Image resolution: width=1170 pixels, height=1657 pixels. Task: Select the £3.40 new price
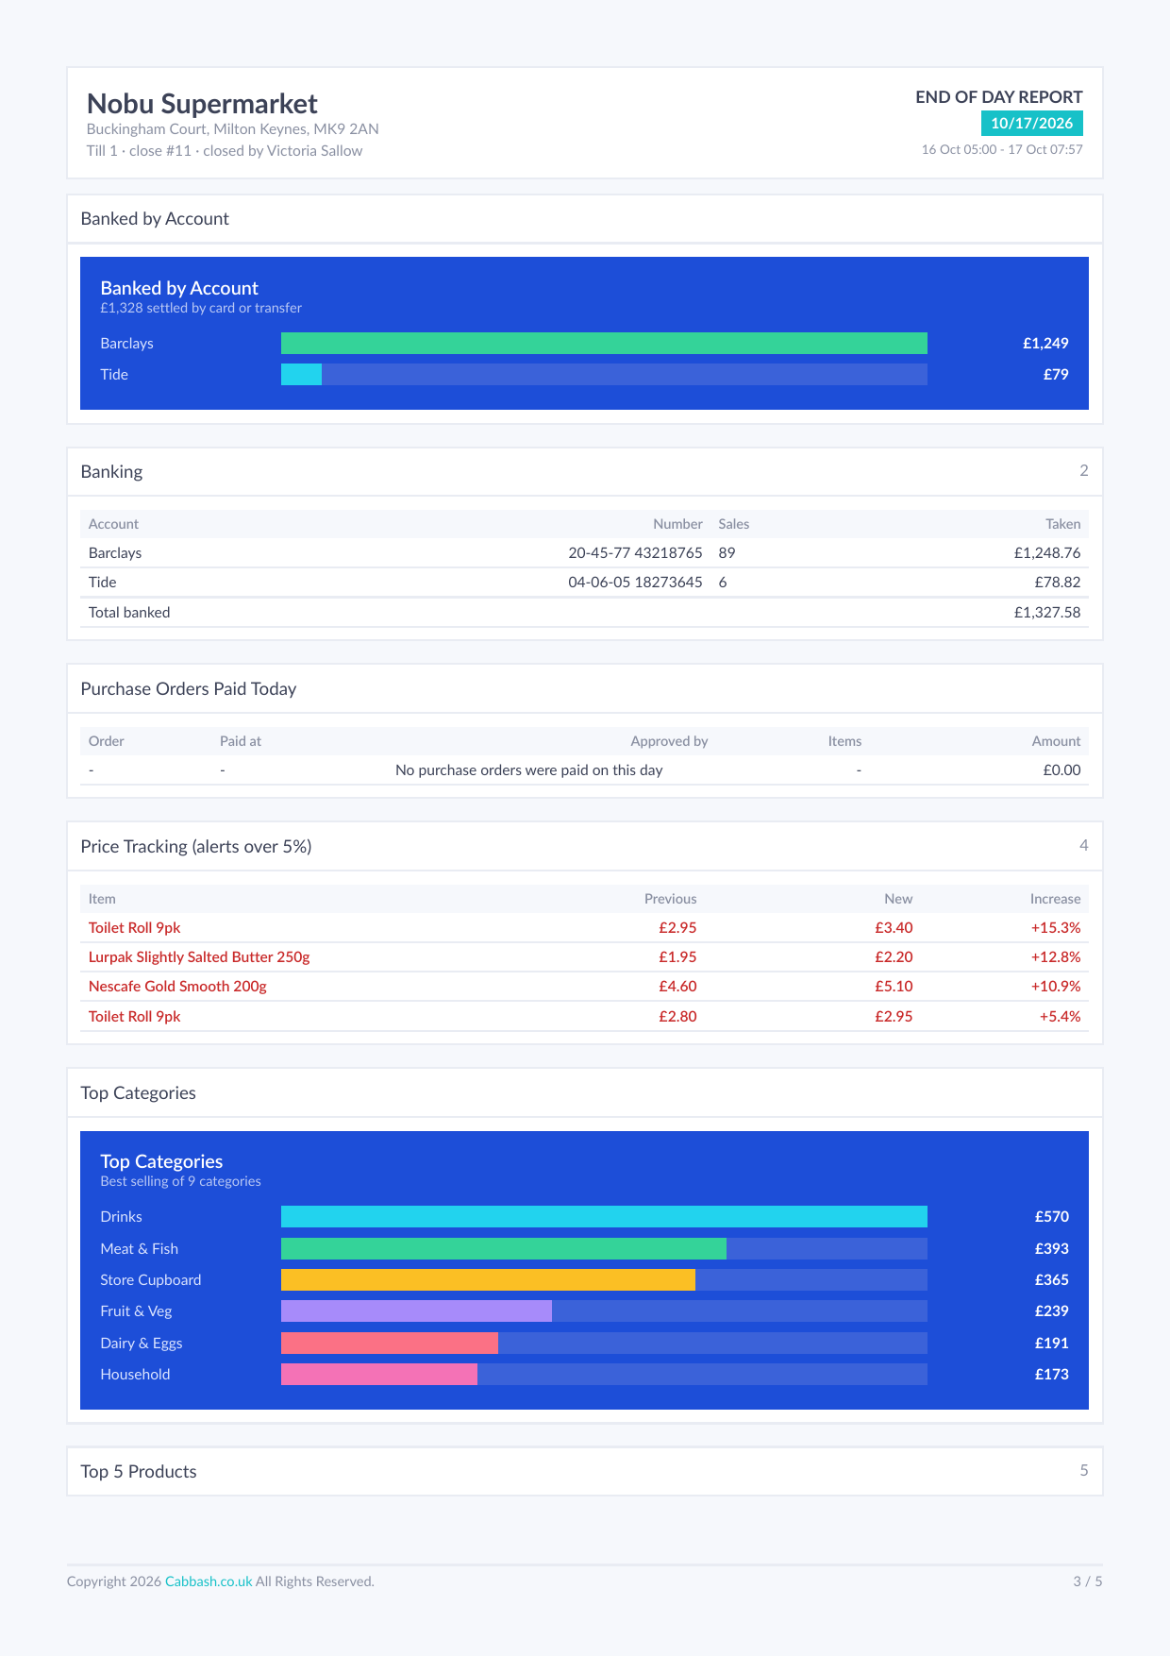(x=894, y=928)
